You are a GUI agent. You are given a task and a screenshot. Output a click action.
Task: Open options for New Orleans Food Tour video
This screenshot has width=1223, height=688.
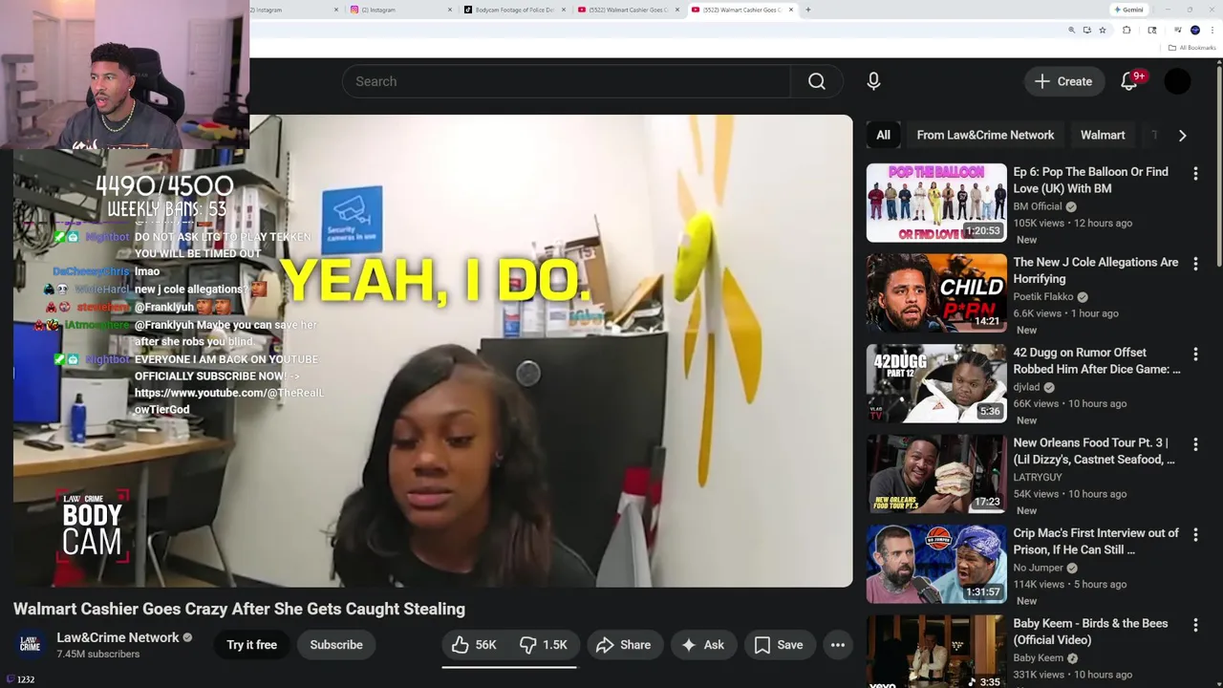click(1195, 444)
